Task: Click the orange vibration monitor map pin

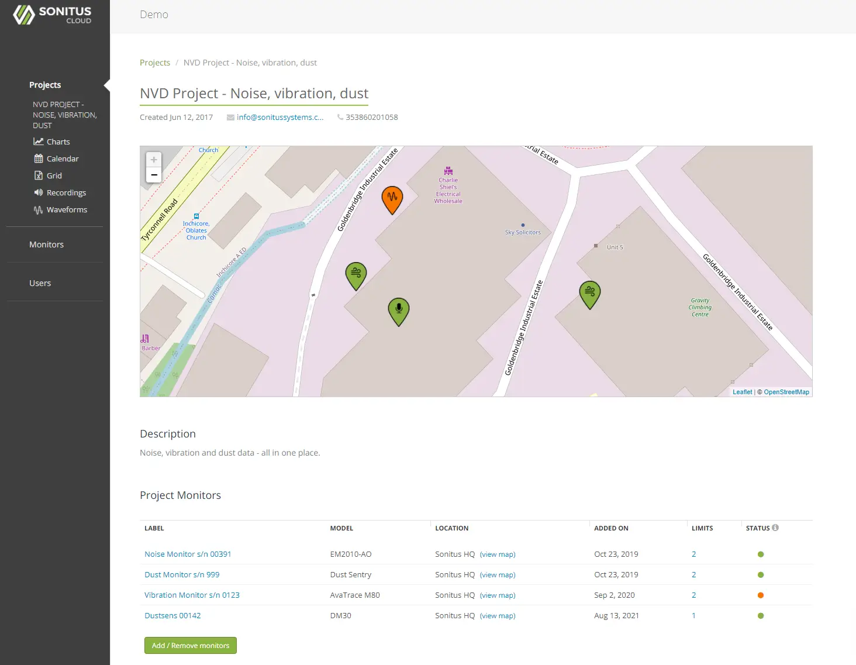Action: (392, 198)
